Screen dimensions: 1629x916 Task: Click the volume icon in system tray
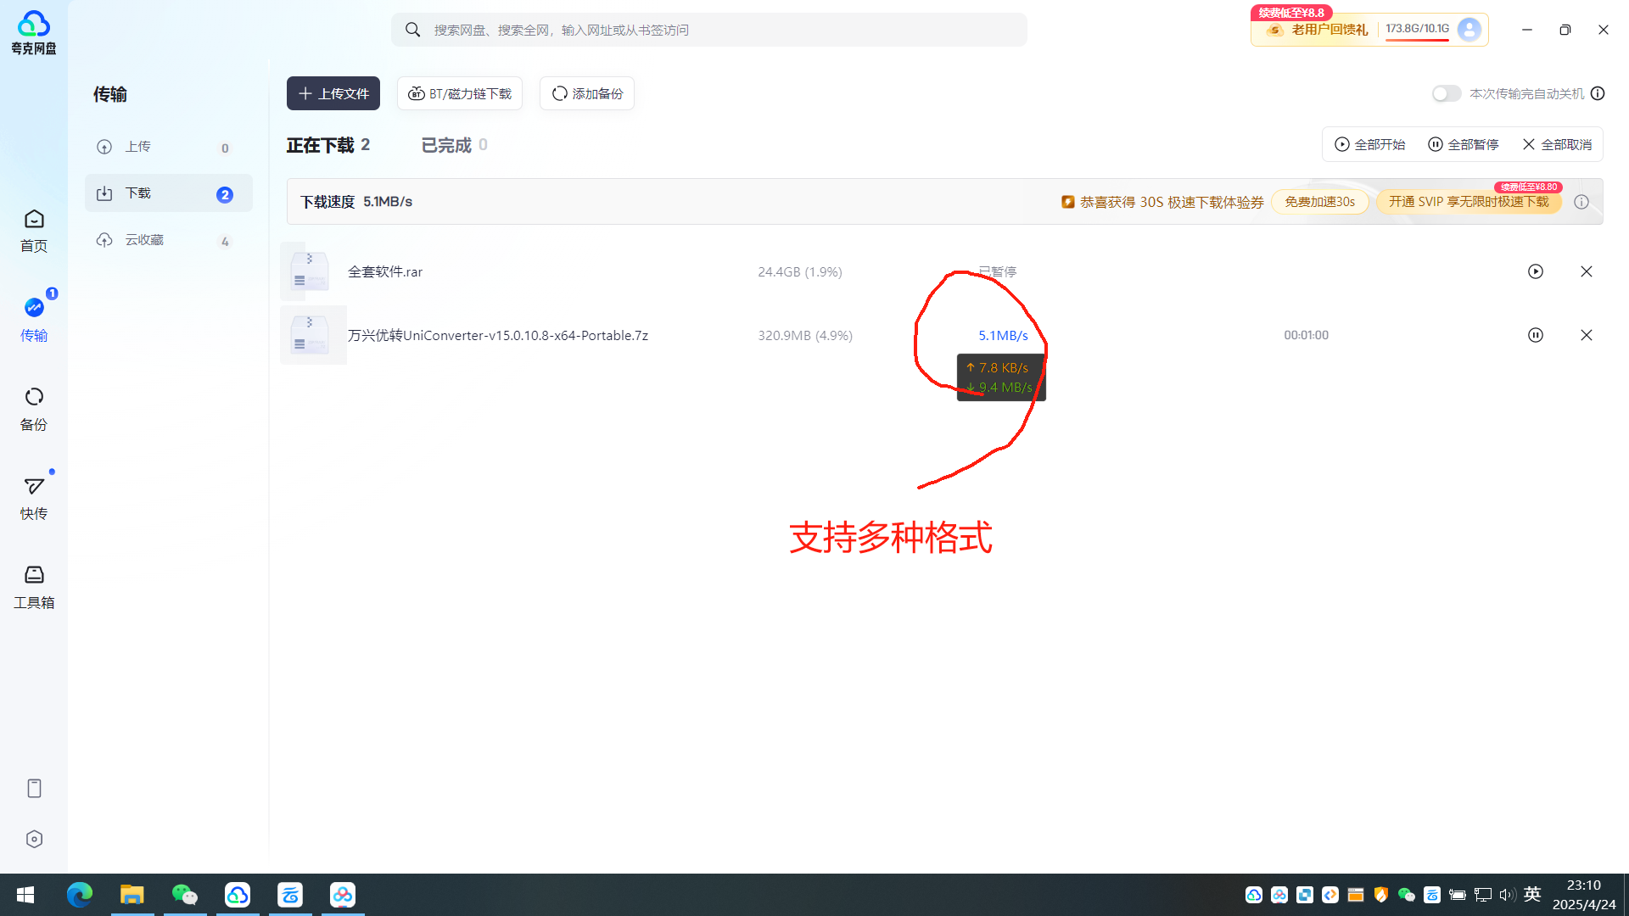click(x=1507, y=895)
